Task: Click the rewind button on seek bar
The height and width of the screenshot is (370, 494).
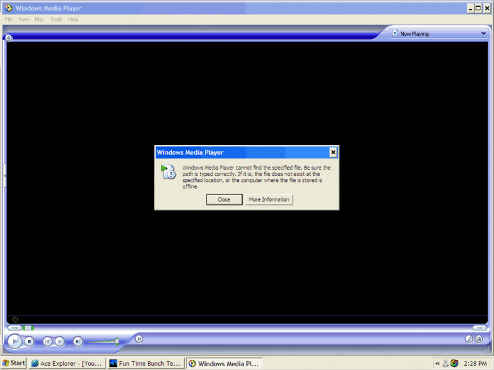Action: coord(14,327)
